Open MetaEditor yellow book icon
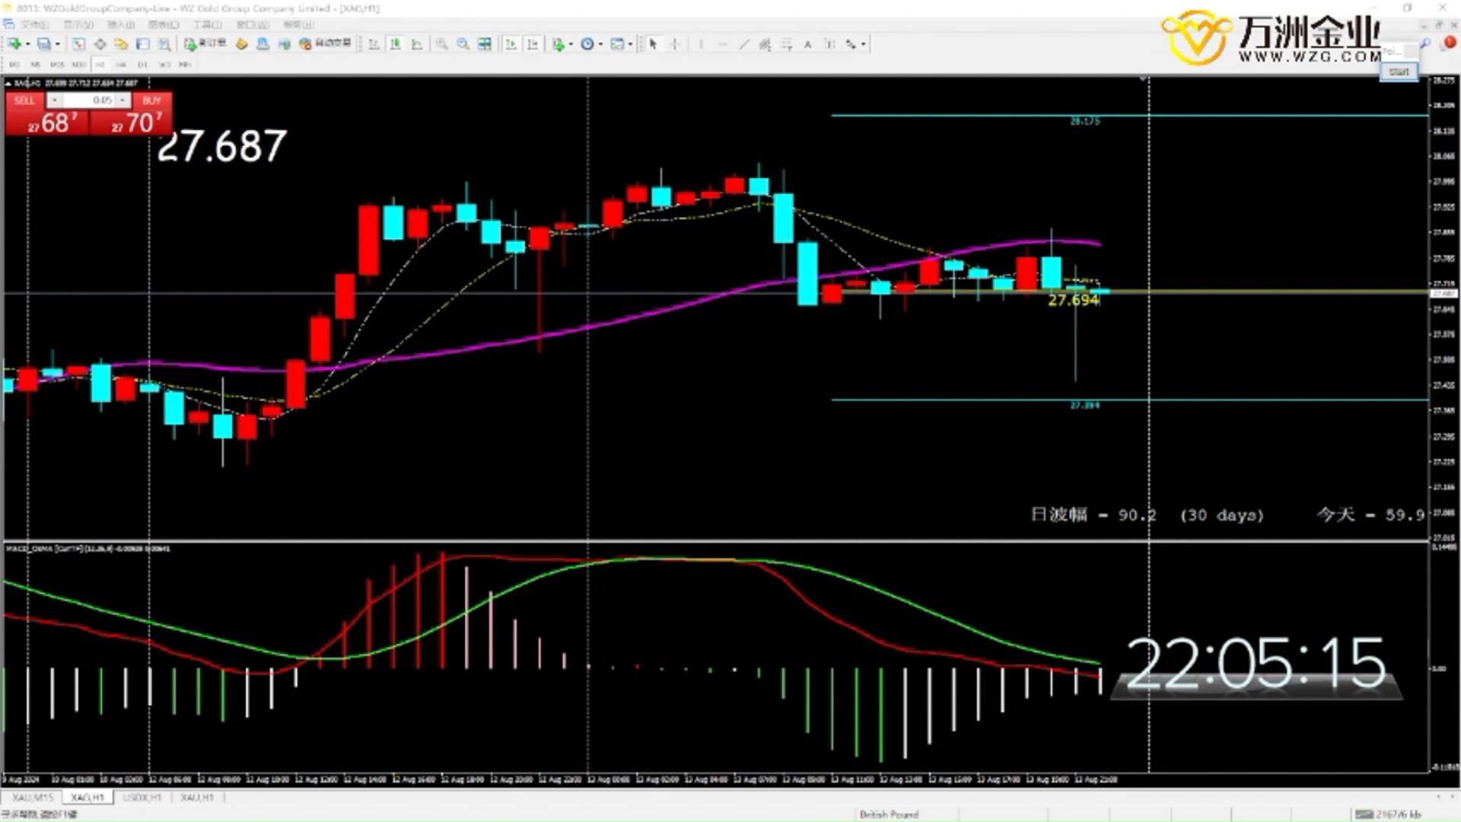 (x=241, y=44)
